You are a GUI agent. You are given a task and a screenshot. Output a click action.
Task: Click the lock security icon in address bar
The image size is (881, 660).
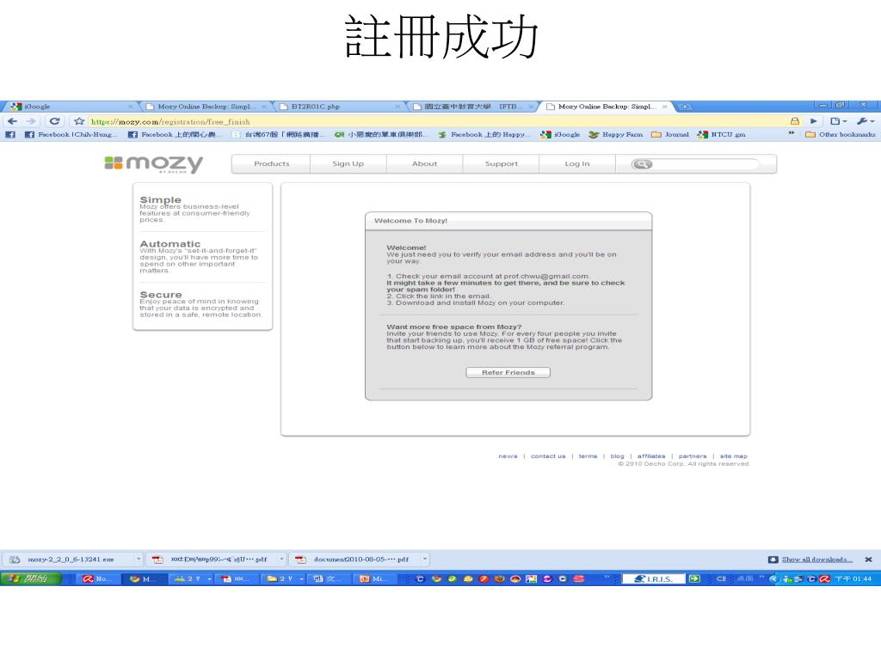click(794, 121)
